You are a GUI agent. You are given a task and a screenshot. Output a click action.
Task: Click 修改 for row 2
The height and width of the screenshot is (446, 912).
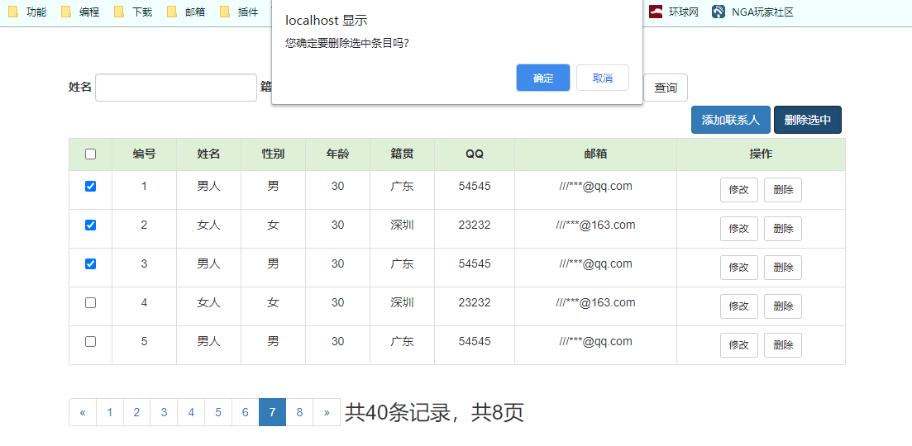click(x=738, y=229)
